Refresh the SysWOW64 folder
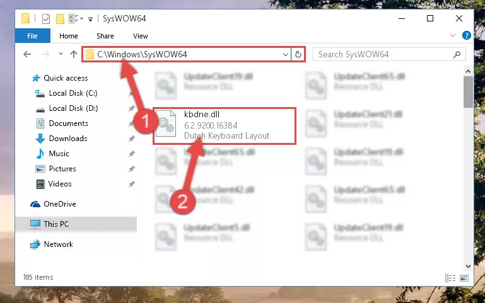The width and height of the screenshot is (485, 303). pyautogui.click(x=298, y=55)
